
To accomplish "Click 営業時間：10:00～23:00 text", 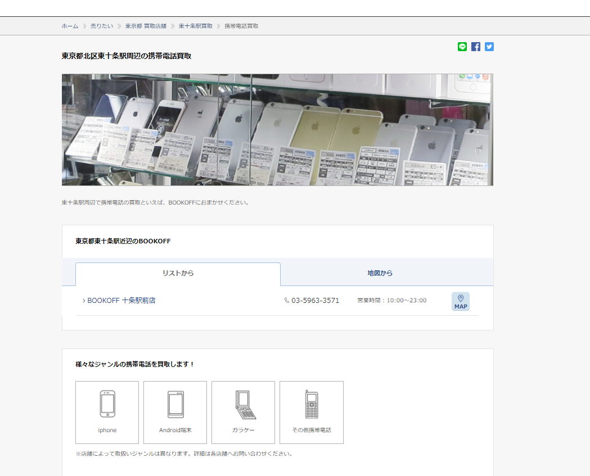I will pyautogui.click(x=391, y=301).
